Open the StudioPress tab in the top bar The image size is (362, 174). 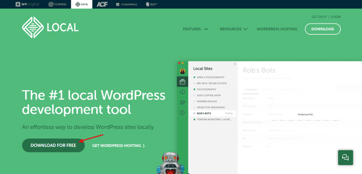[126, 4]
